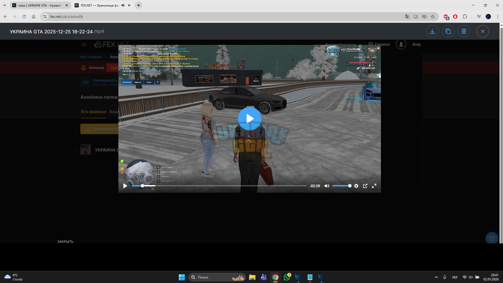Viewport: 503px width, 283px height.
Task: Delete the file with trash icon
Action: pos(464,31)
